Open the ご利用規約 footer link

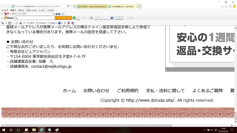coord(127,91)
